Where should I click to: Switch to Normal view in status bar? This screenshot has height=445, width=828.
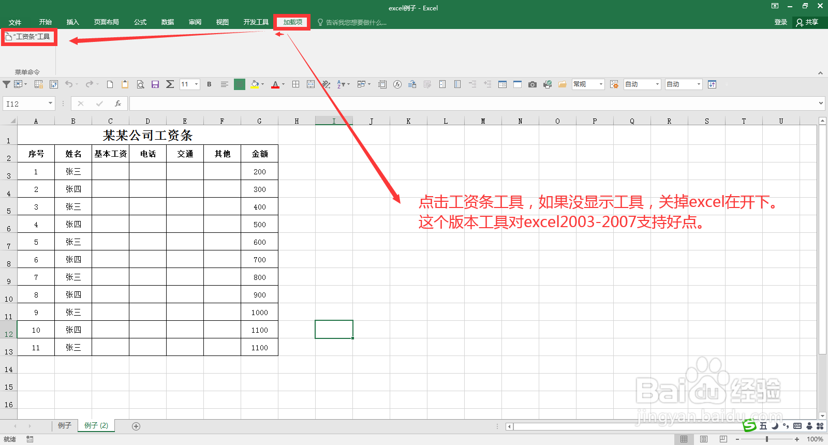point(684,439)
